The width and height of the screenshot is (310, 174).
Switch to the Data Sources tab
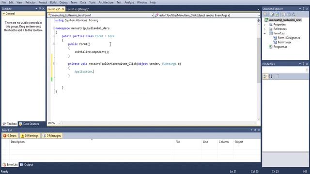click(x=29, y=124)
